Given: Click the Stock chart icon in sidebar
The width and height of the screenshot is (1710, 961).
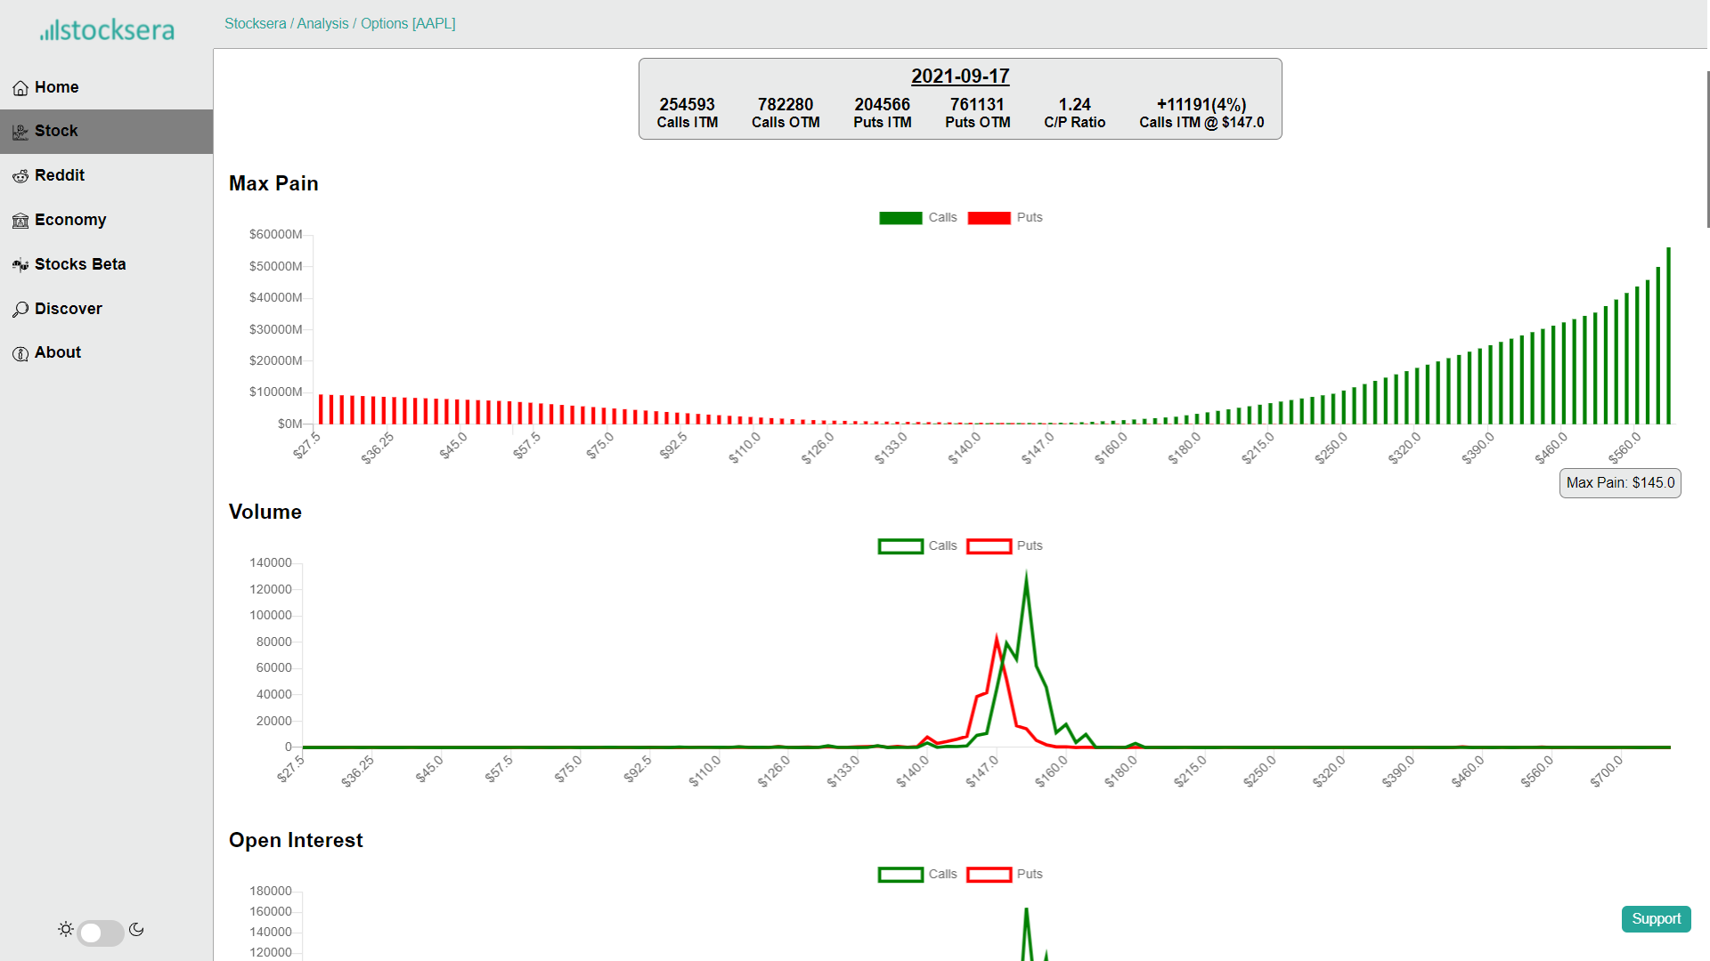Looking at the screenshot, I should click(x=20, y=132).
